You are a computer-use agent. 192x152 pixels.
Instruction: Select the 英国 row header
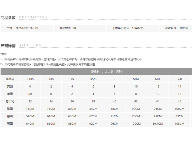tap(10, 86)
